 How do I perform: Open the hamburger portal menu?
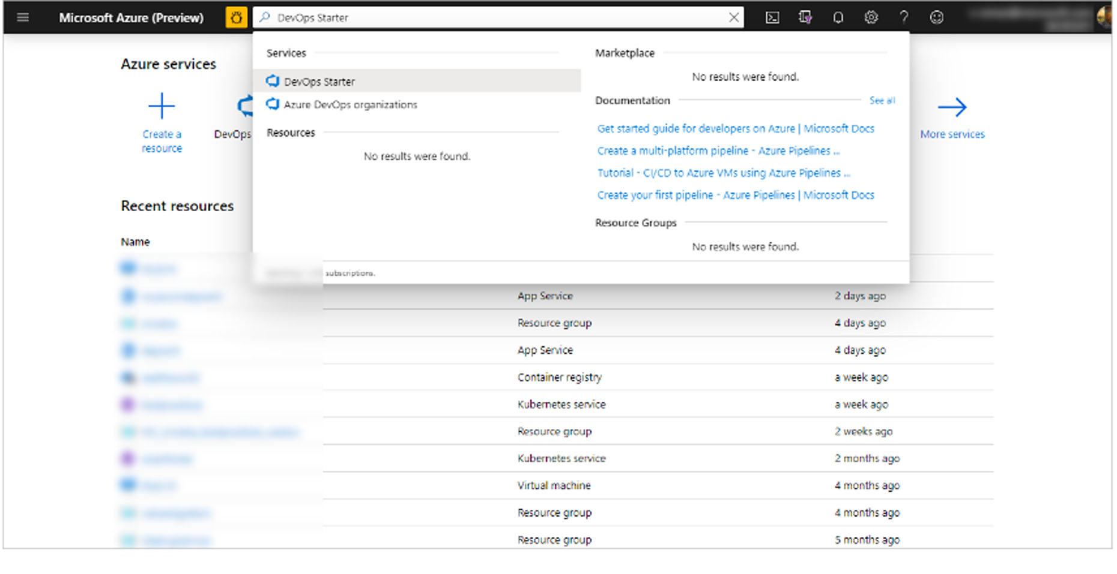click(x=23, y=17)
